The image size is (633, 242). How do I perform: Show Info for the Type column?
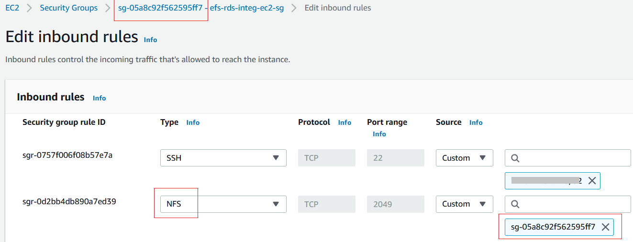193,122
